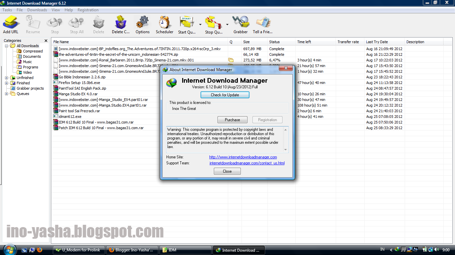Expand the Finished tree node

[7, 83]
